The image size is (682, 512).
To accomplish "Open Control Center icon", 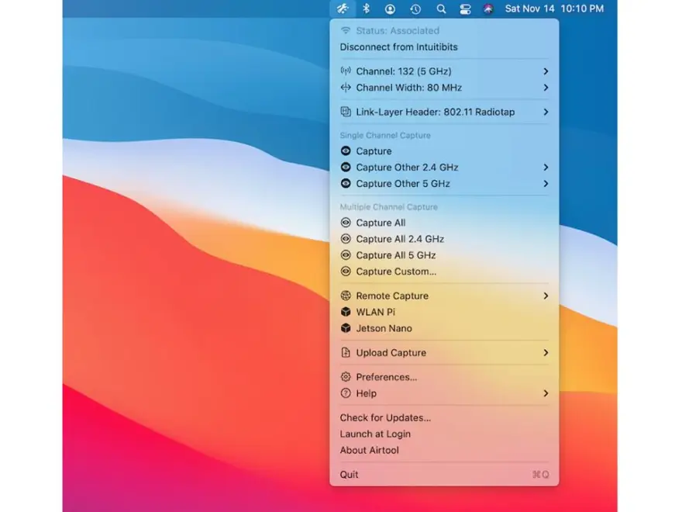I will [466, 9].
